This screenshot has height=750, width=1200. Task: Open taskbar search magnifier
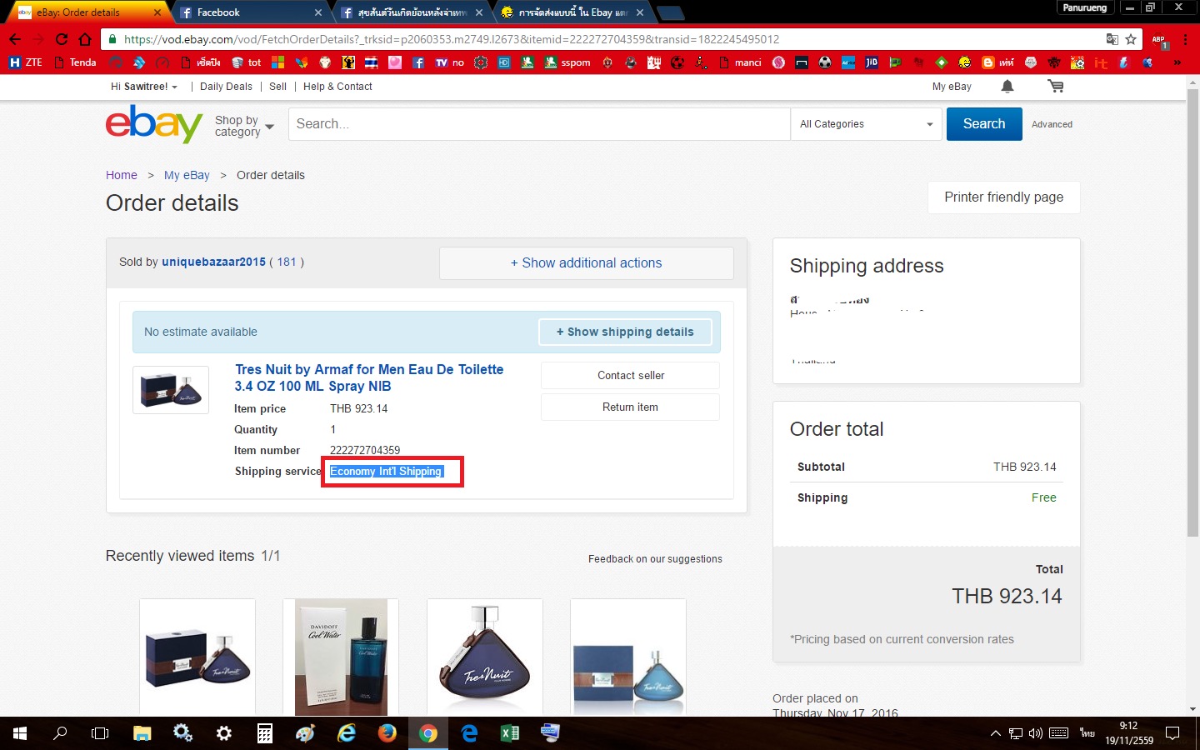[60, 733]
